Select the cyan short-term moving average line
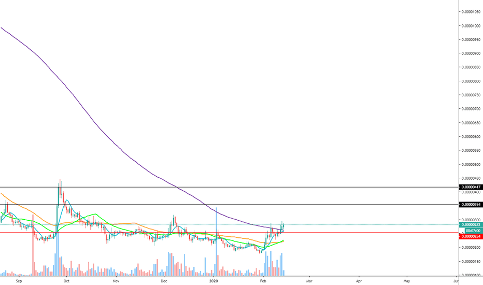483x285 pixels. click(x=67, y=200)
